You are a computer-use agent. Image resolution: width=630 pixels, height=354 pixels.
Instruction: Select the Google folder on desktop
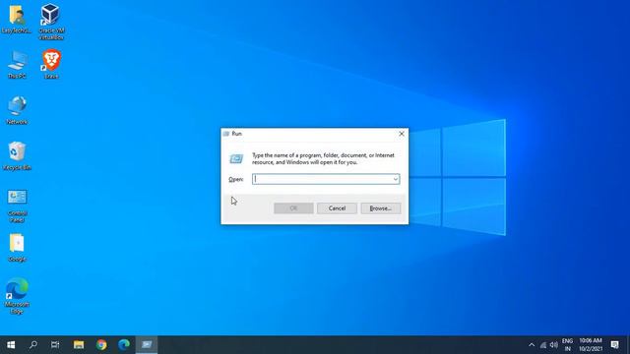(17, 248)
